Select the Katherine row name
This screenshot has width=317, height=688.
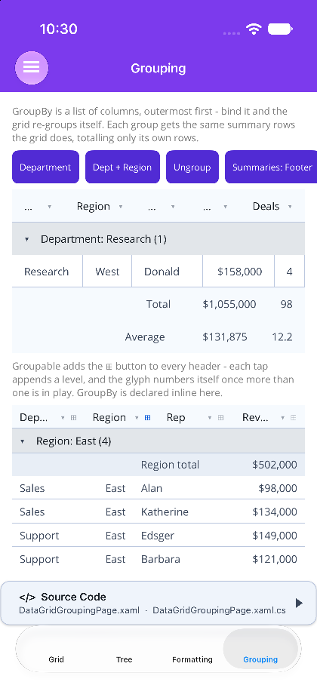tap(165, 512)
